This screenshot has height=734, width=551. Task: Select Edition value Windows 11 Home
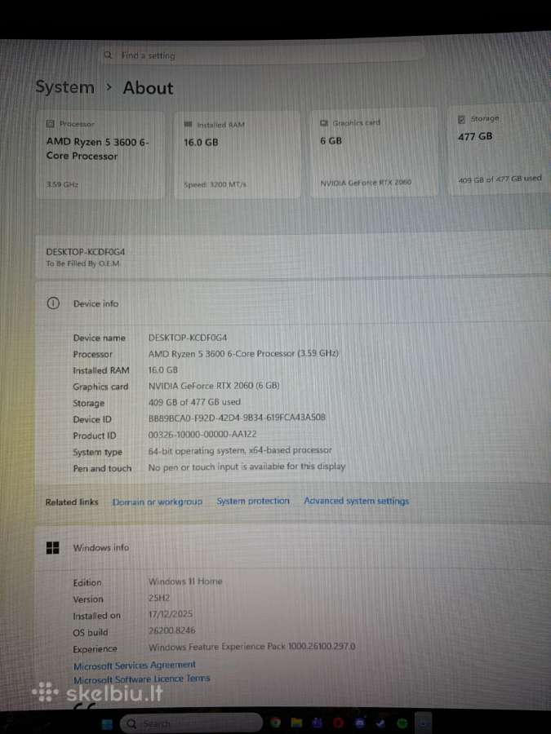[185, 581]
